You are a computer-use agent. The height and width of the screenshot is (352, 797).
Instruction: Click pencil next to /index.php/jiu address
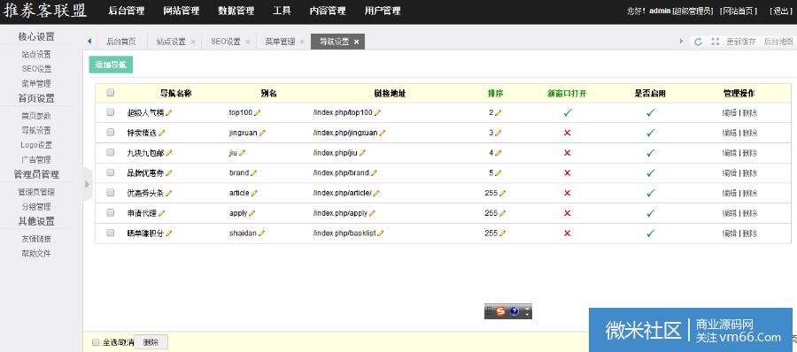click(362, 153)
